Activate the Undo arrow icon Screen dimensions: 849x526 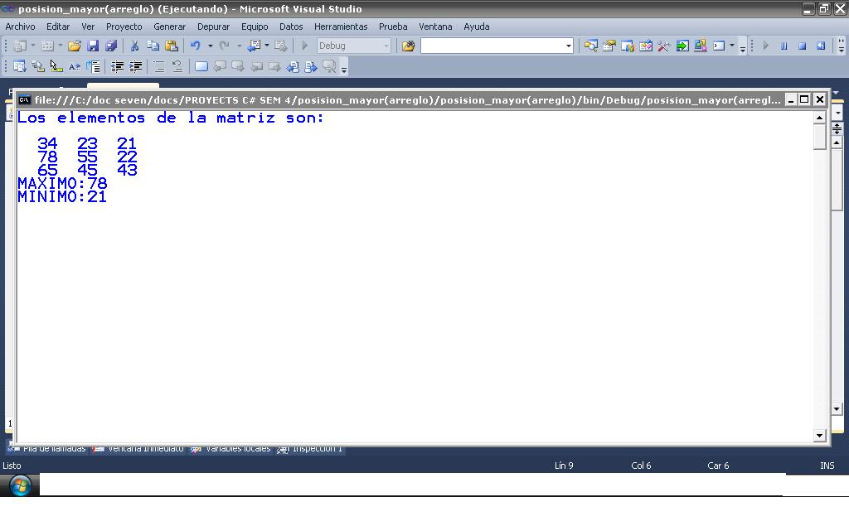click(x=194, y=46)
